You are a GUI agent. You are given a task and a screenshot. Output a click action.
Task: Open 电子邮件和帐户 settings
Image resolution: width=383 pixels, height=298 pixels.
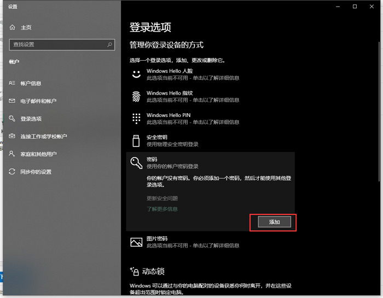[x=38, y=101]
